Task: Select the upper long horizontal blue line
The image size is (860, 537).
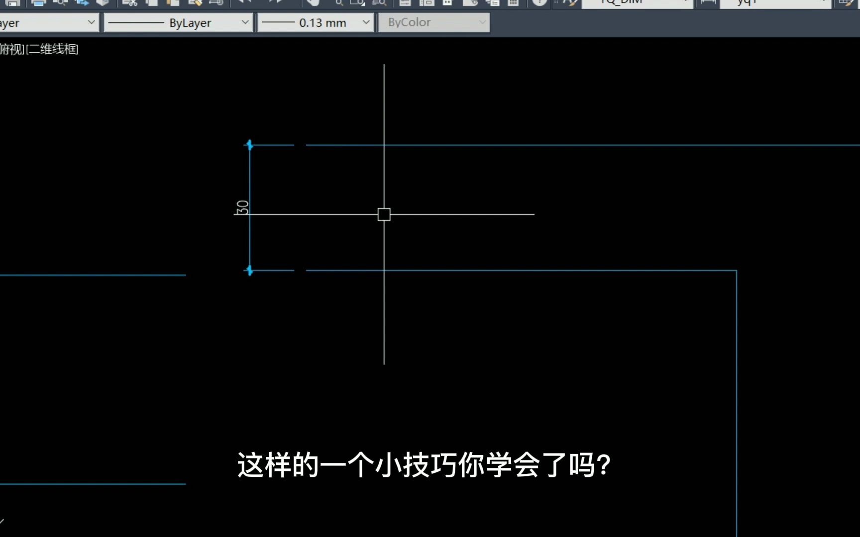Action: pos(582,145)
